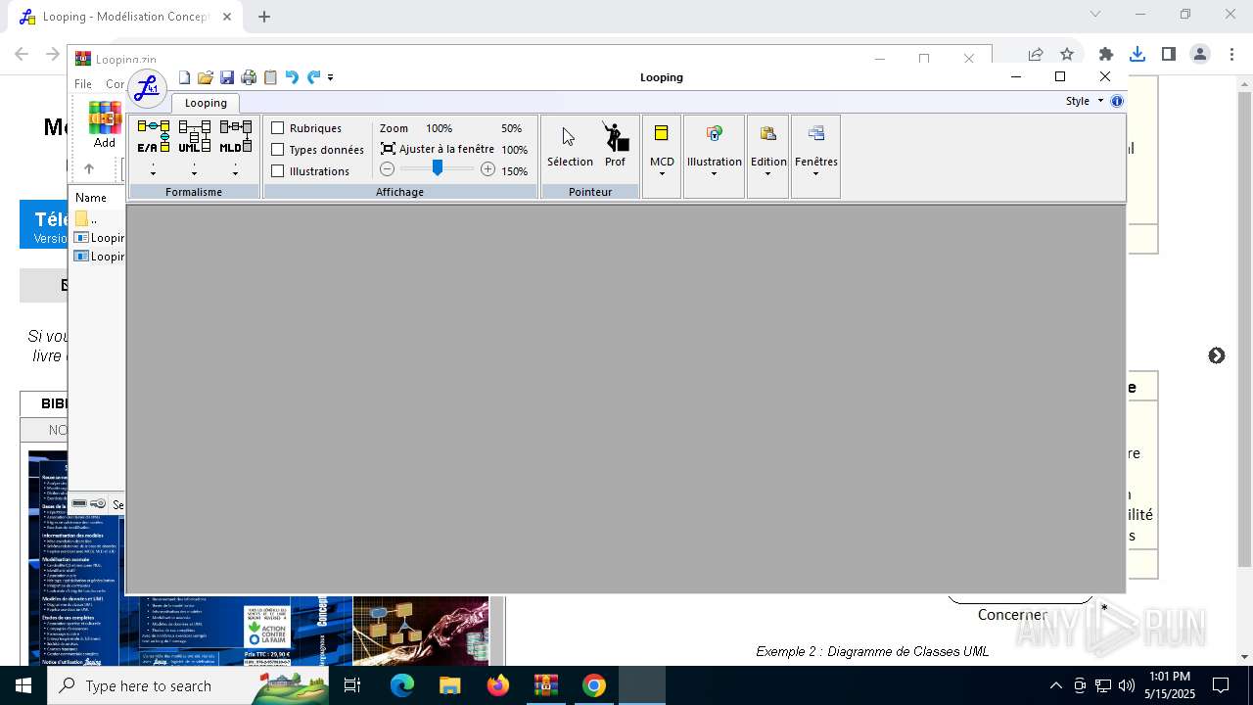
Task: Undo the last action
Action: point(292,77)
